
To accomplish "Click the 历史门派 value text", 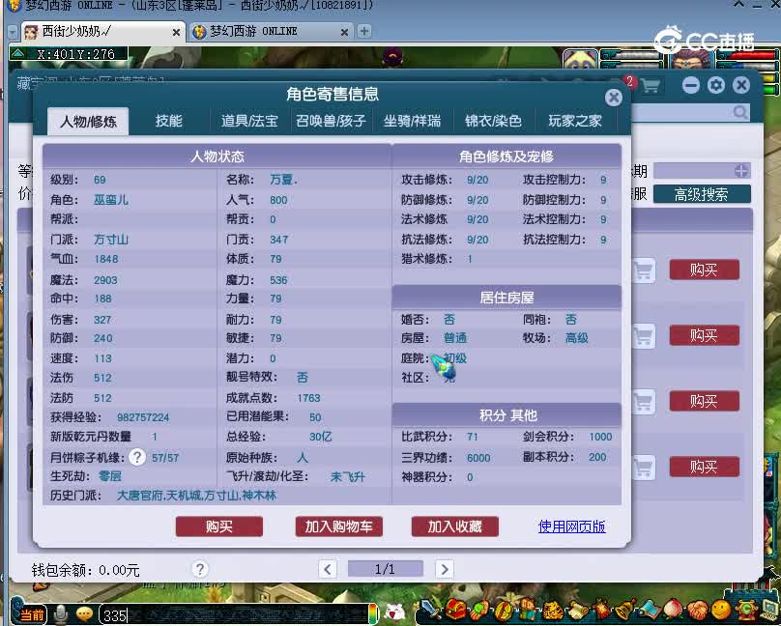I will point(196,496).
